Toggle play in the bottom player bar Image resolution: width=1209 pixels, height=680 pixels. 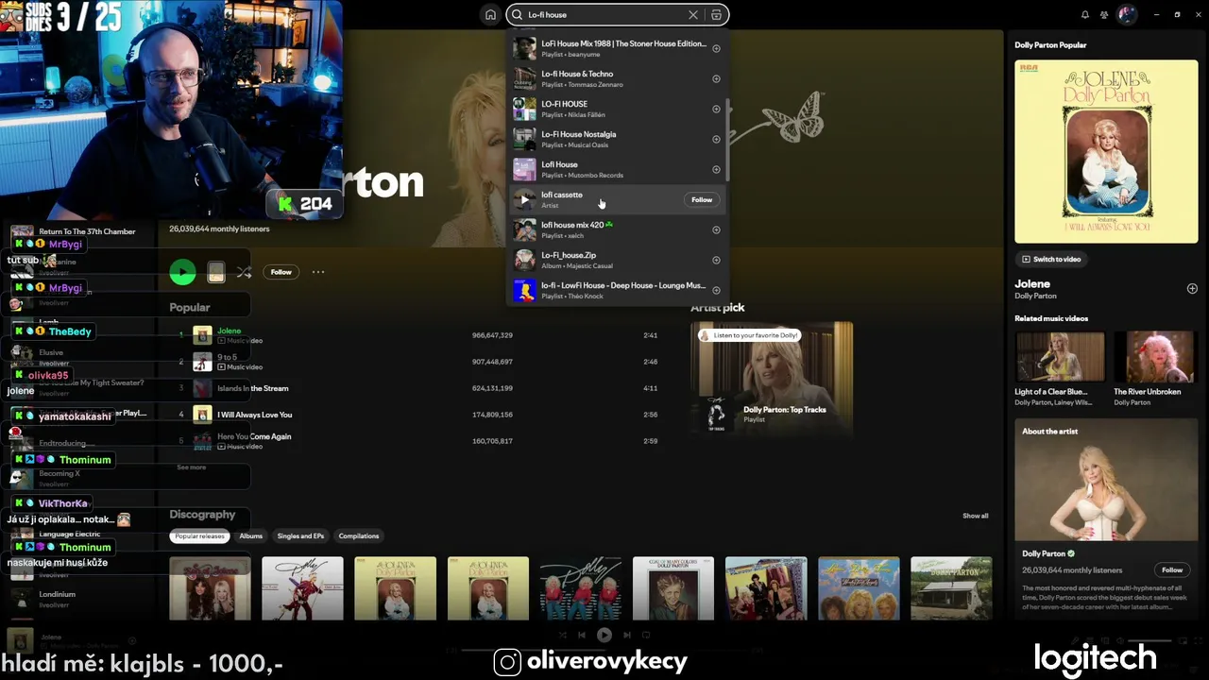(x=604, y=636)
